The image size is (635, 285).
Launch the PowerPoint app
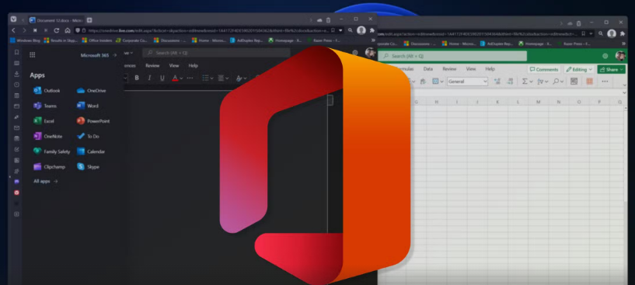pos(93,120)
